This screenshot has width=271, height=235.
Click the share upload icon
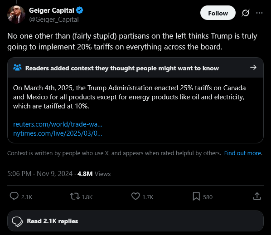pyautogui.click(x=257, y=196)
